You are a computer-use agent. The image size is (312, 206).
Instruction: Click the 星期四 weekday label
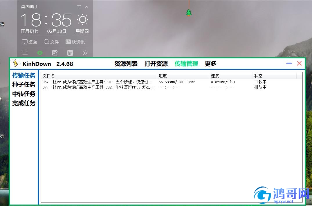[x=82, y=31]
